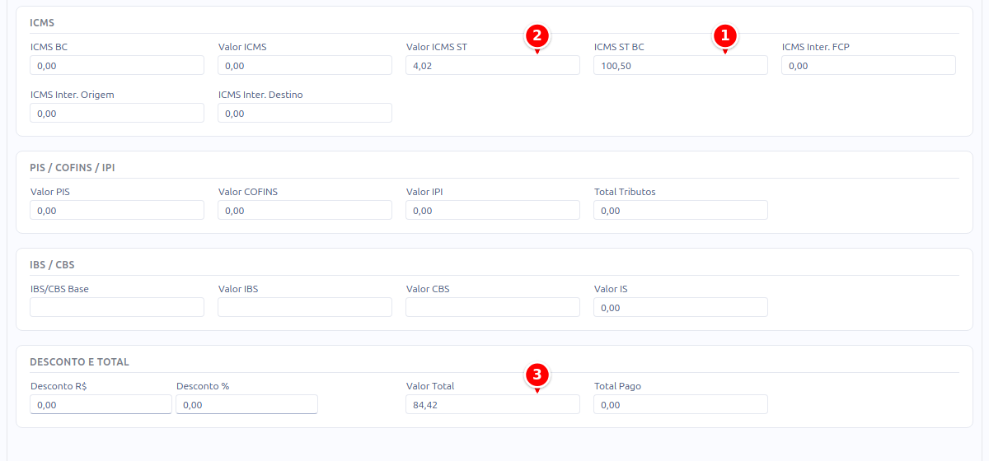Click the Total Tributos label
The height and width of the screenshot is (461, 989).
(x=625, y=192)
